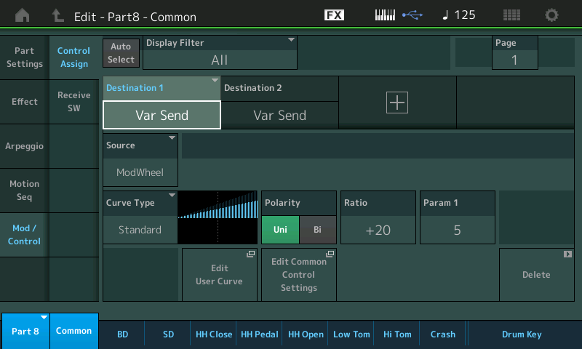Open the Curve Type Standard dropdown
This screenshot has height=349, width=582.
click(140, 217)
